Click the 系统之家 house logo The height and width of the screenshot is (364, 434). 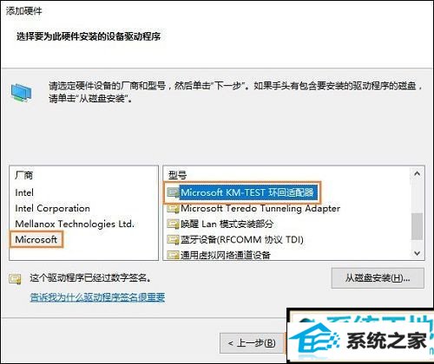click(316, 340)
